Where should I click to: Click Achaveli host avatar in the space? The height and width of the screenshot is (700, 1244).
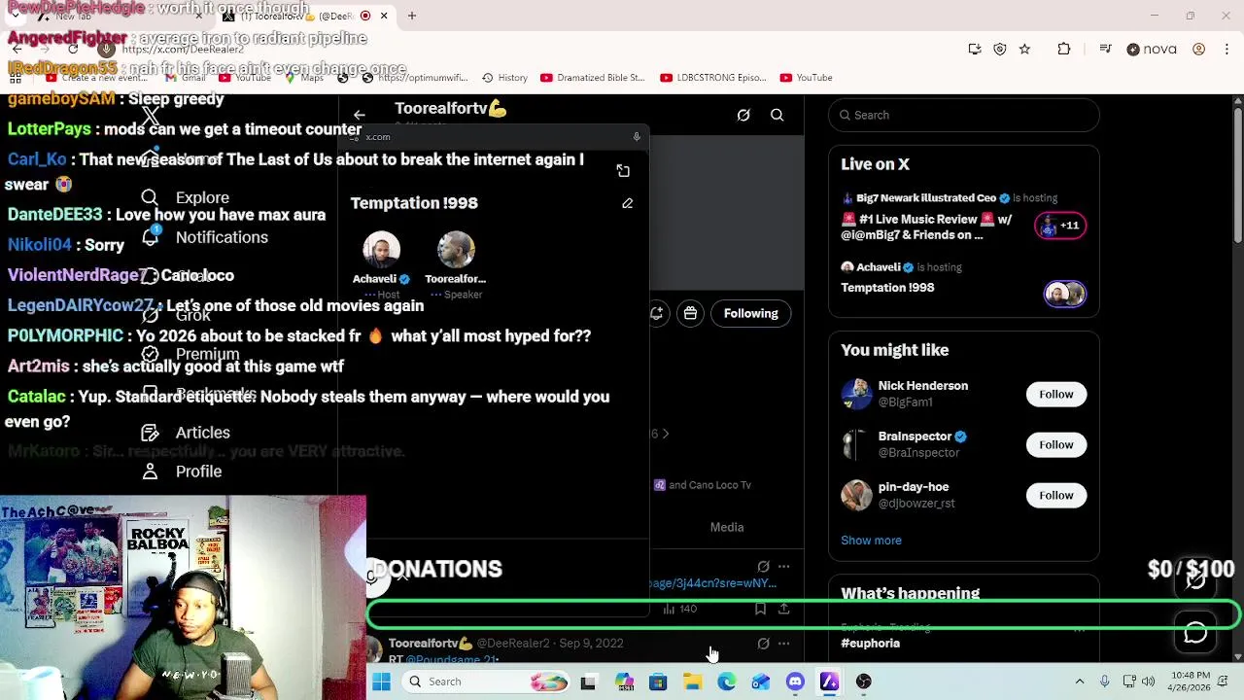pyautogui.click(x=381, y=250)
